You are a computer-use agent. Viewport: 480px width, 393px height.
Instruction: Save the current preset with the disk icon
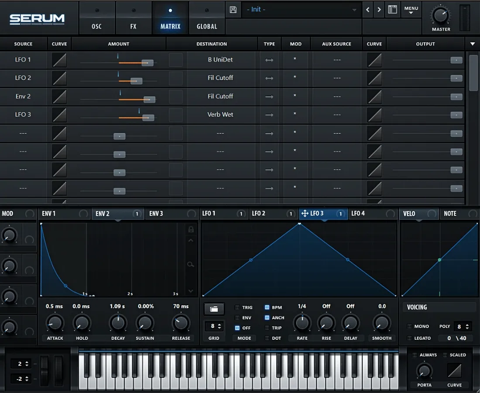pyautogui.click(x=233, y=9)
